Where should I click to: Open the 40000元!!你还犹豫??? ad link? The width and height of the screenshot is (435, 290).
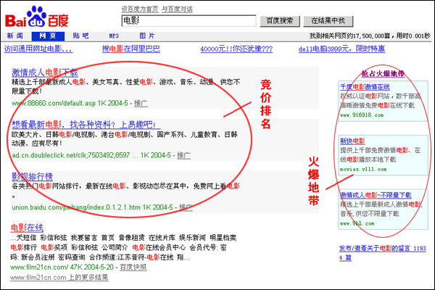coord(236,49)
